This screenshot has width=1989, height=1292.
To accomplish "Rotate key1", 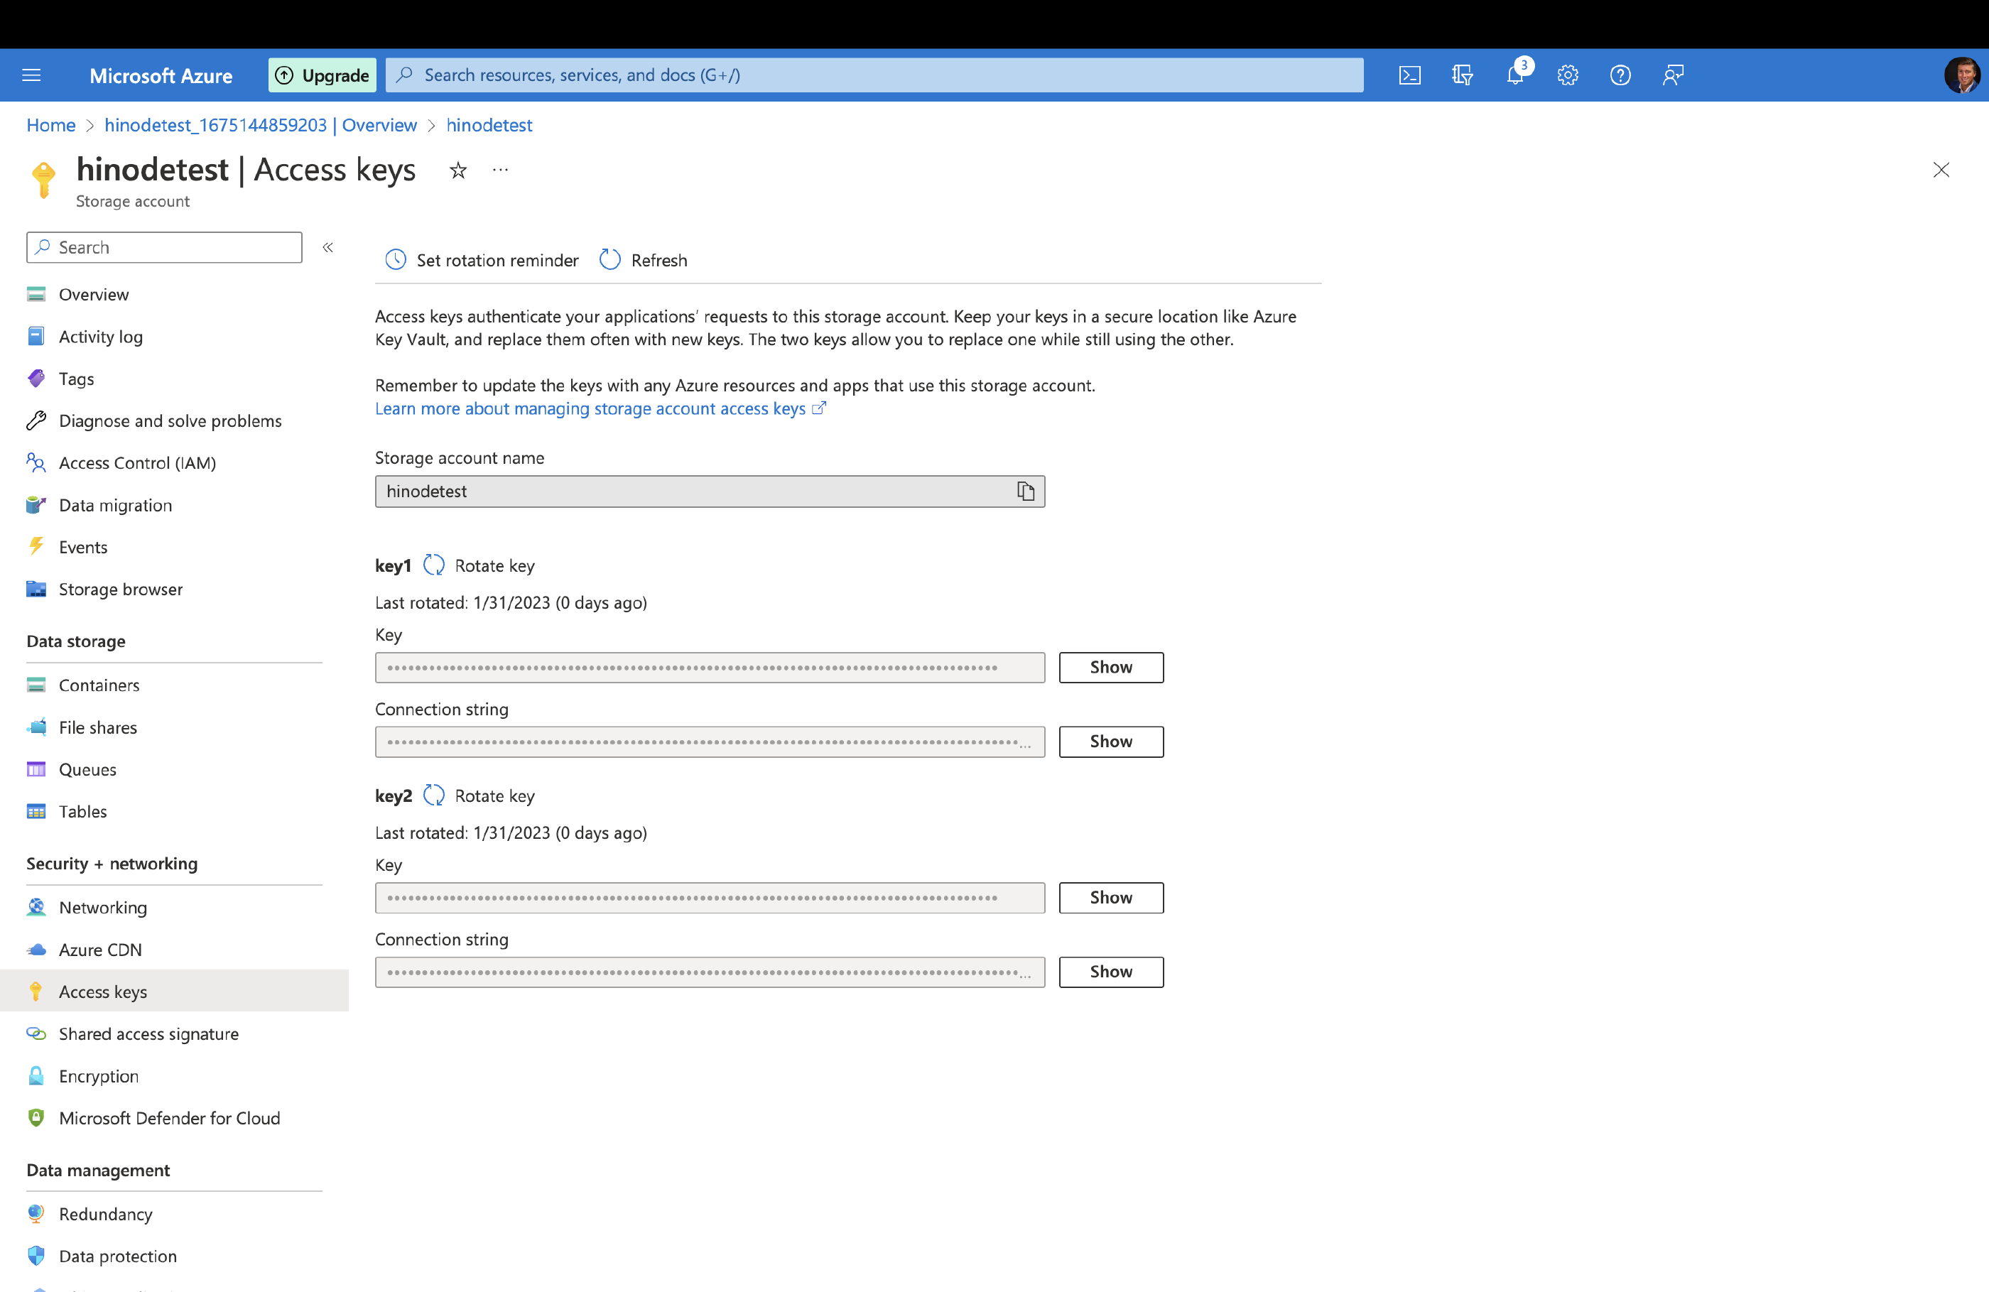I will click(479, 566).
